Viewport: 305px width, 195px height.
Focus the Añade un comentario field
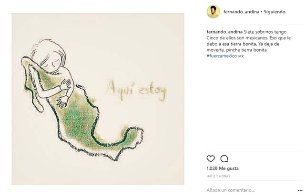[x=251, y=190]
